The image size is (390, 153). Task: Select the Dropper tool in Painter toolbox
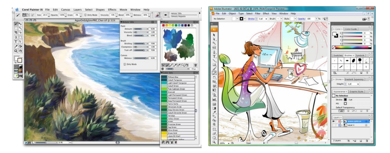(x=16, y=46)
